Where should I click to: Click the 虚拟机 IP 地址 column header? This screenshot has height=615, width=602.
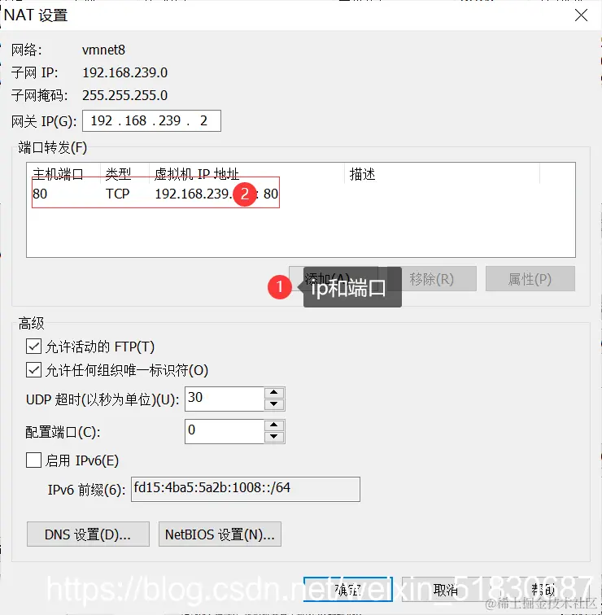[247, 174]
